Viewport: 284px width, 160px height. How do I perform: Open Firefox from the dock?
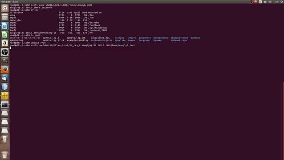(5, 70)
